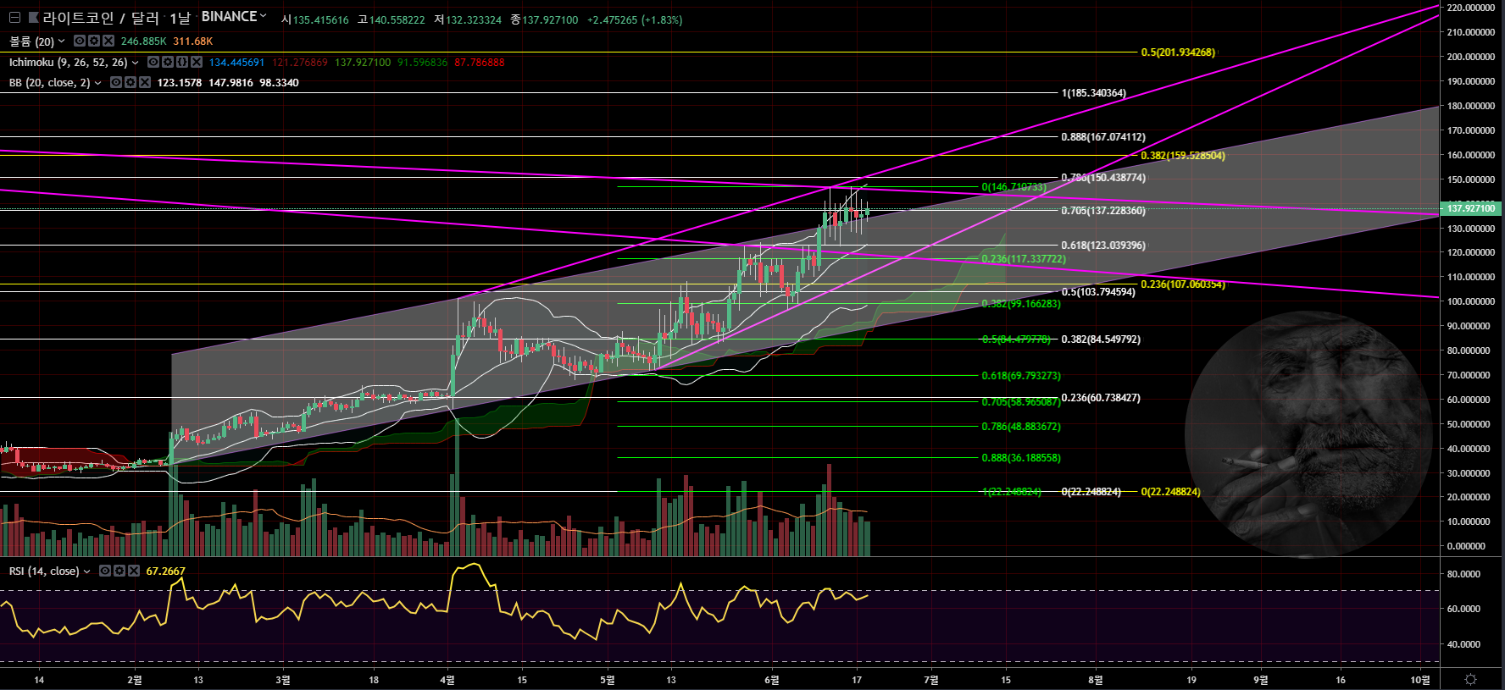The height and width of the screenshot is (690, 1505).
Task: Click the 0.888(167.074112) Fibonacci label
Action: pyautogui.click(x=1103, y=137)
